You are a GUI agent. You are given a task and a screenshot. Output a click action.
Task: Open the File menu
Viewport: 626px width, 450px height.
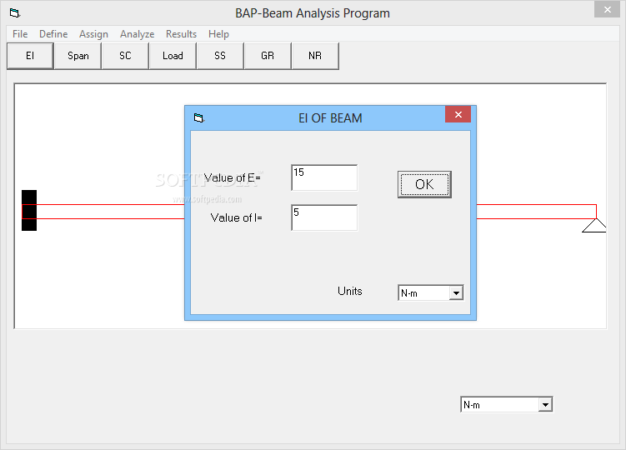pos(20,34)
